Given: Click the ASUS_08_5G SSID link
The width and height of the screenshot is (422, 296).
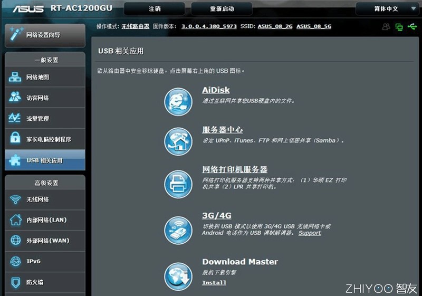Looking at the screenshot, I should pyautogui.click(x=314, y=26).
